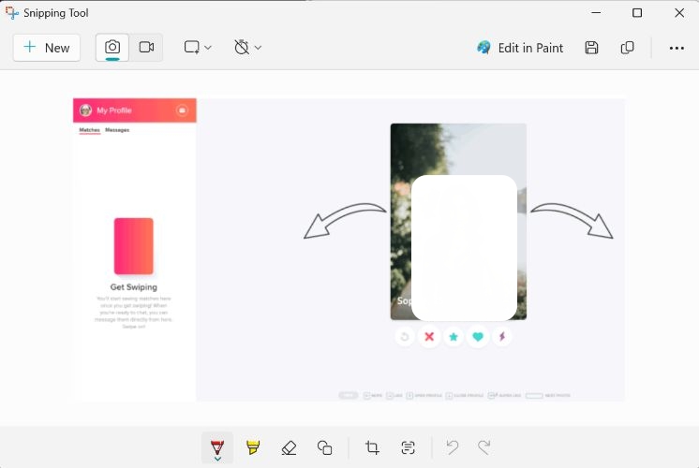Click the red X nope button
699x468 pixels.
pos(429,337)
